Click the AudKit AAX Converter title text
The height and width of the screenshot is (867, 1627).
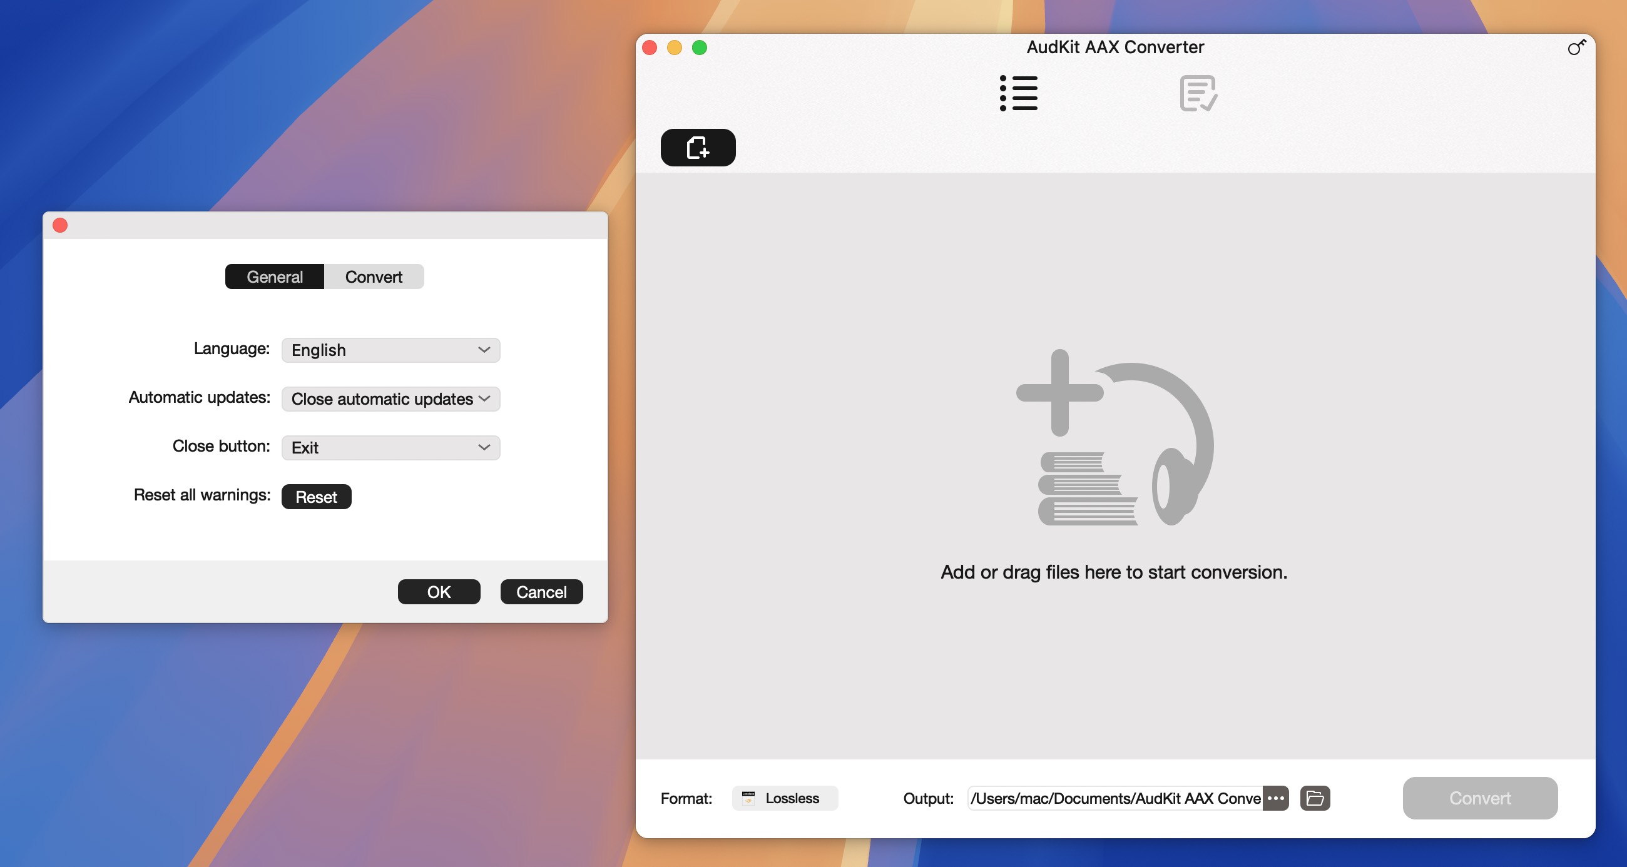pyautogui.click(x=1115, y=48)
